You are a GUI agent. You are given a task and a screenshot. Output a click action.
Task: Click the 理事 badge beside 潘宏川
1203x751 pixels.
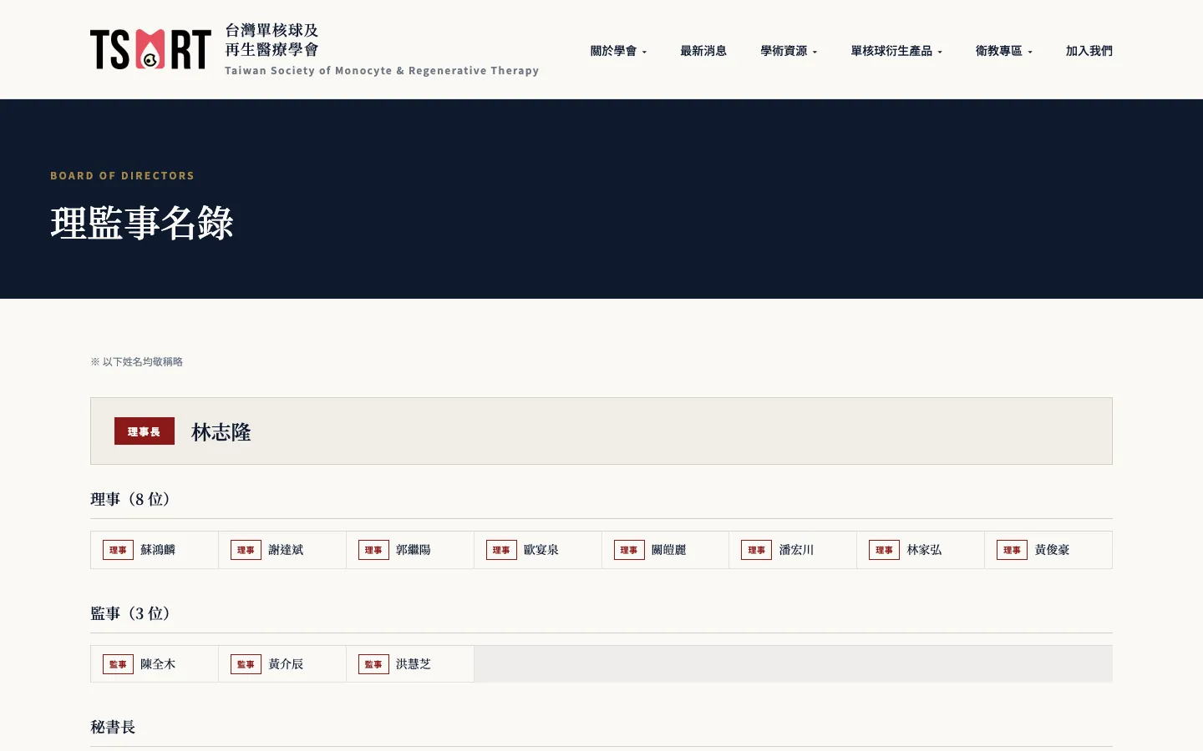(x=757, y=550)
